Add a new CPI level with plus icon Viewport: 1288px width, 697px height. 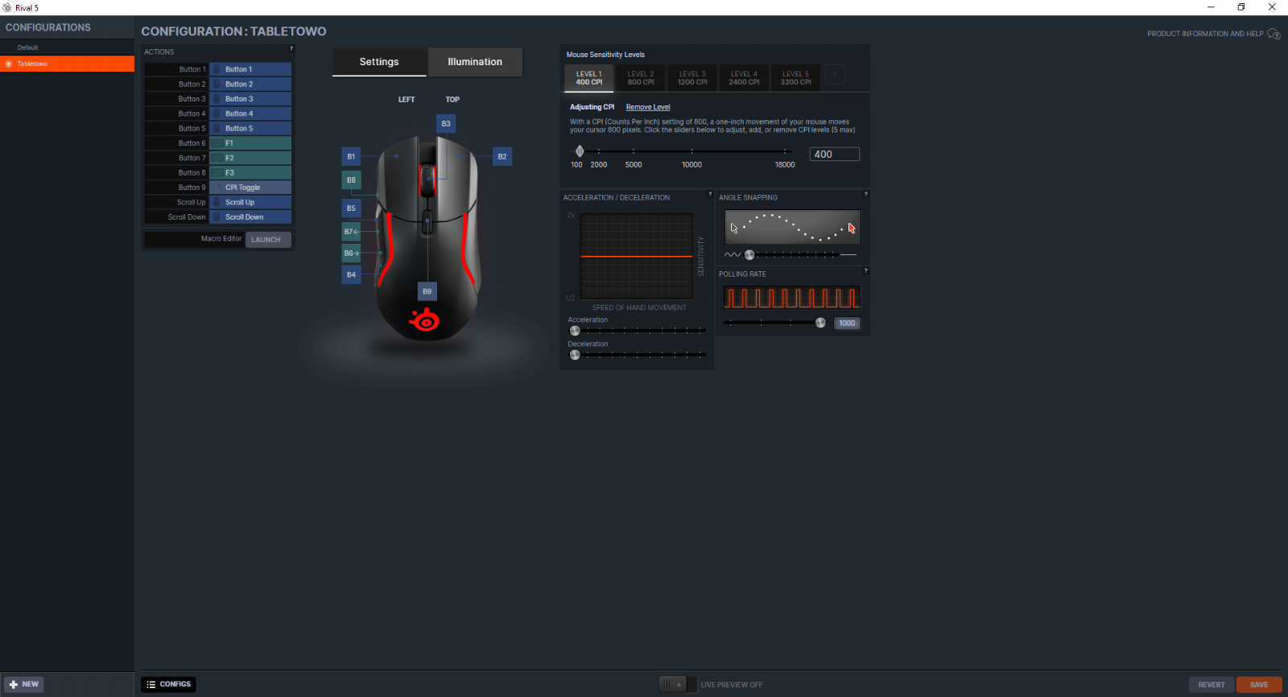(836, 75)
